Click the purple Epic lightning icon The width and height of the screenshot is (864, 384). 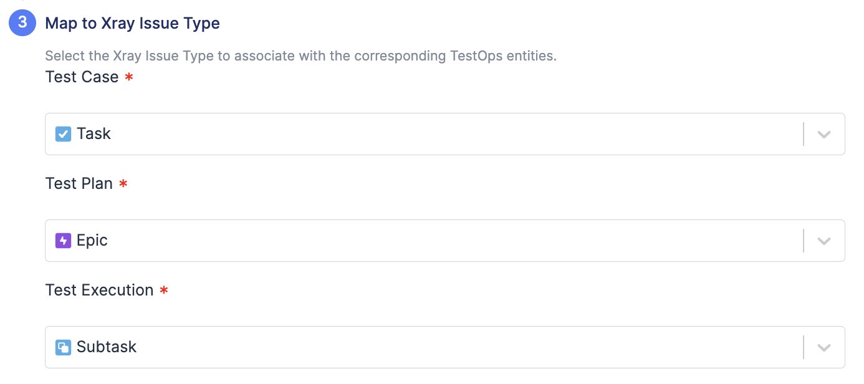click(63, 241)
